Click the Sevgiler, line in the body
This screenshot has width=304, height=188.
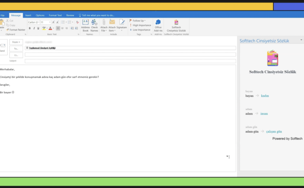point(5,85)
